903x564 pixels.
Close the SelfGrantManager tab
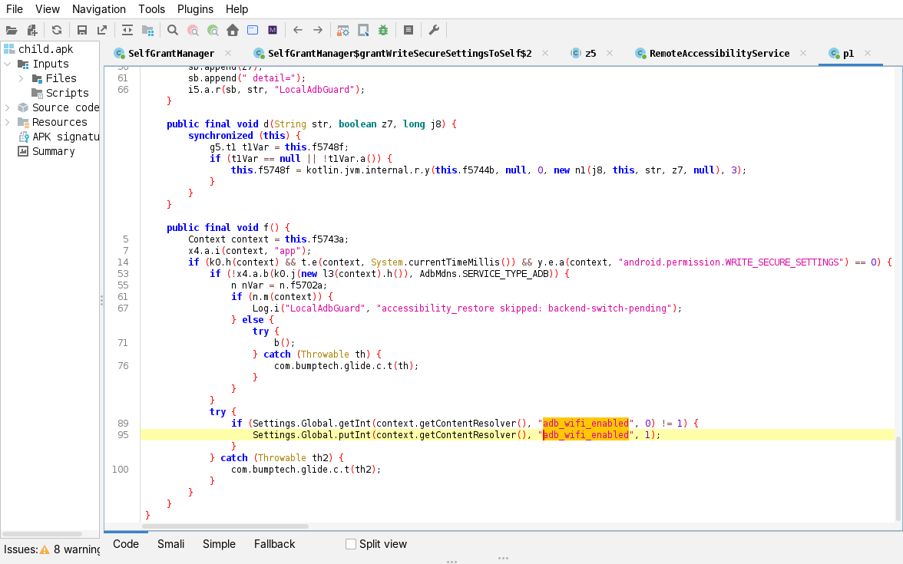(228, 53)
